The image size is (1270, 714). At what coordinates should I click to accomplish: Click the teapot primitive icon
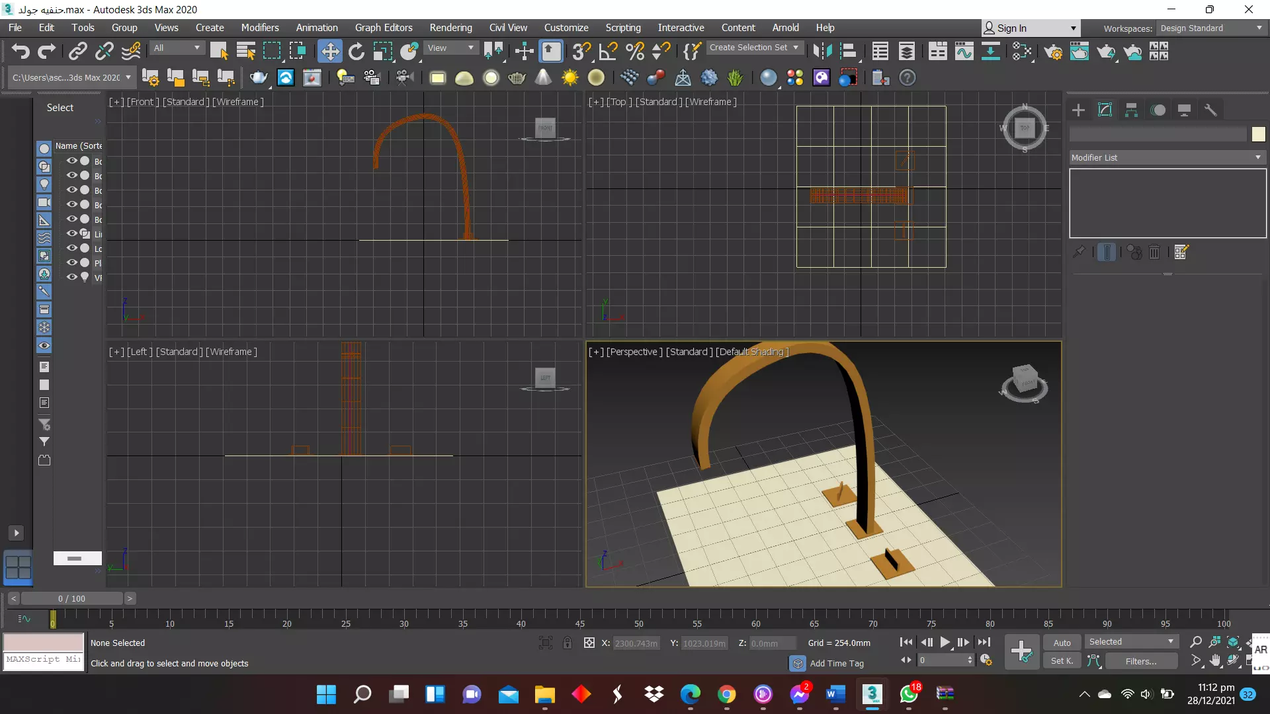pyautogui.click(x=517, y=78)
